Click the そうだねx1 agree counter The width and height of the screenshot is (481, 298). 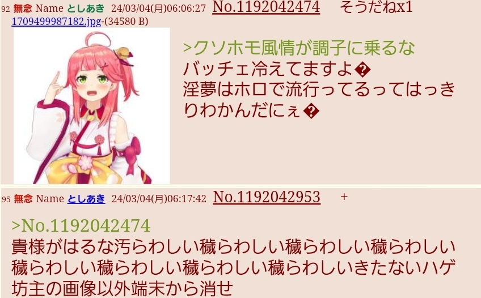[376, 7]
